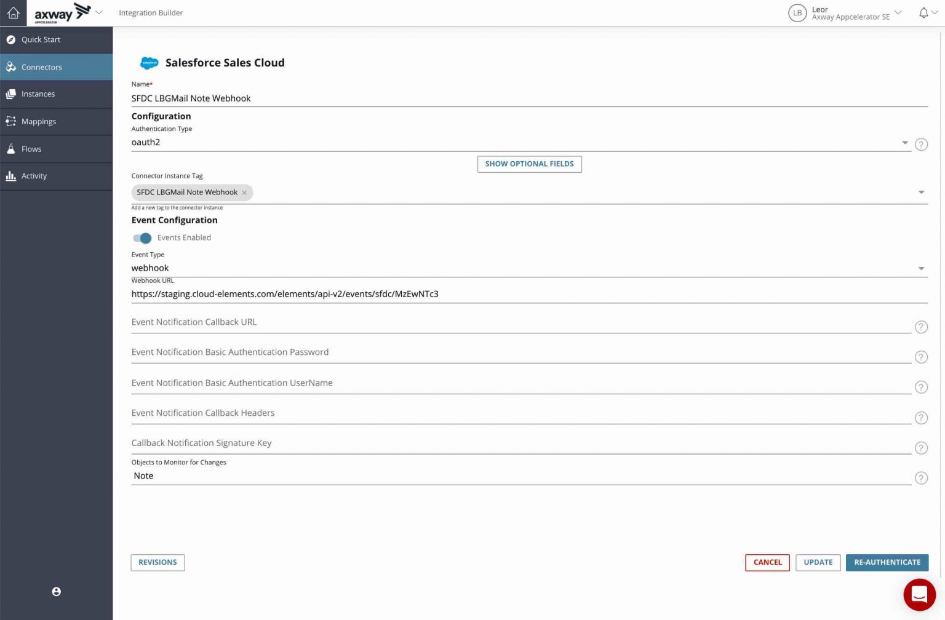
Task: Go to Instances in the sidebar
Action: tap(38, 94)
